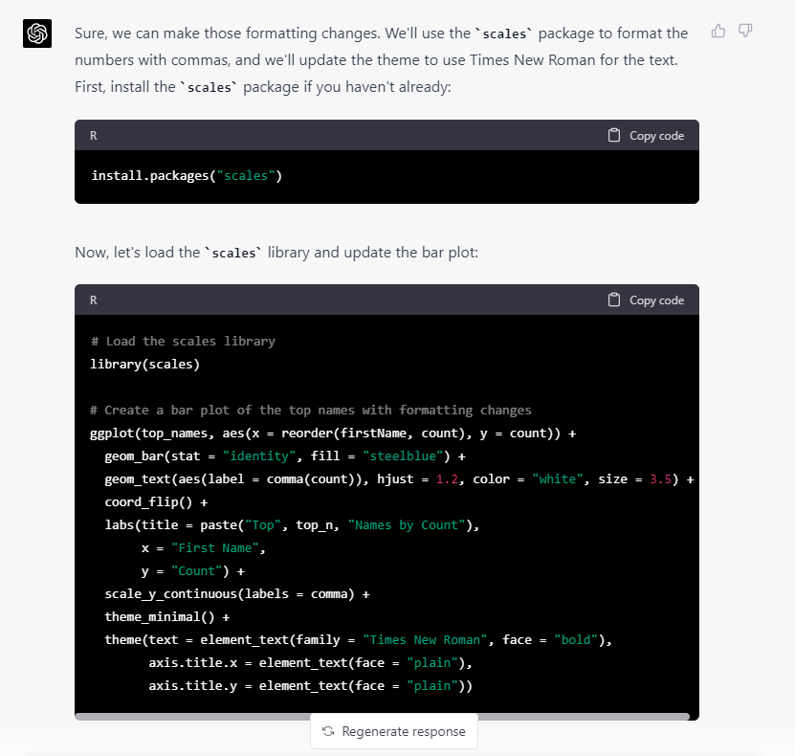This screenshot has width=795, height=756.
Task: Click the '# Create a bar plot' comment
Action: 310,411
